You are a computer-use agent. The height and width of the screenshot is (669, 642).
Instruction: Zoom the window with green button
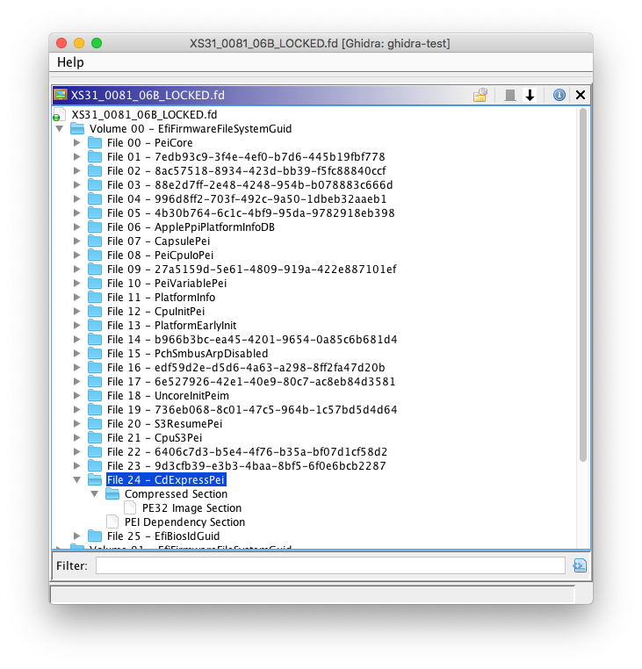pyautogui.click(x=97, y=43)
